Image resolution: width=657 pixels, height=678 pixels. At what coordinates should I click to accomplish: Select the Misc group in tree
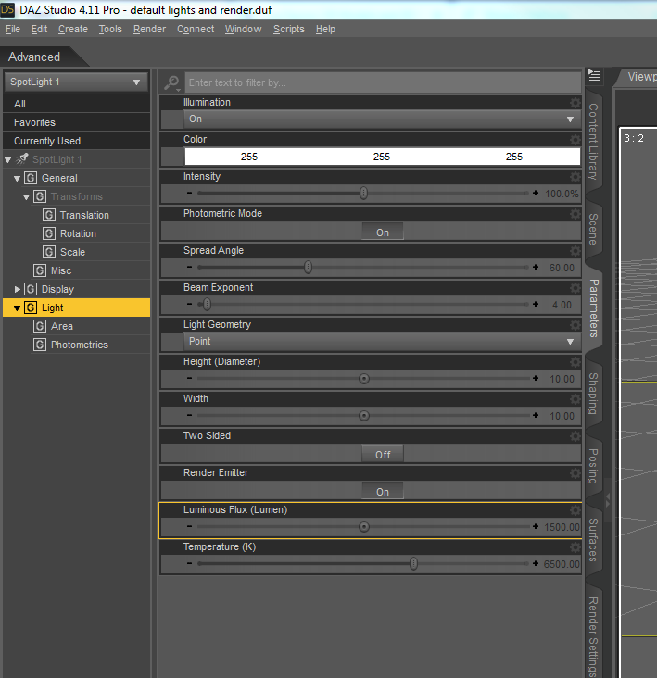pyautogui.click(x=61, y=270)
